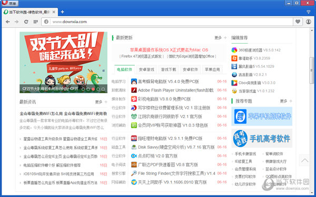Click the 指旺理财电脑版 icon
Image resolution: width=316 pixels, height=197 pixels.
pyautogui.click(x=134, y=138)
